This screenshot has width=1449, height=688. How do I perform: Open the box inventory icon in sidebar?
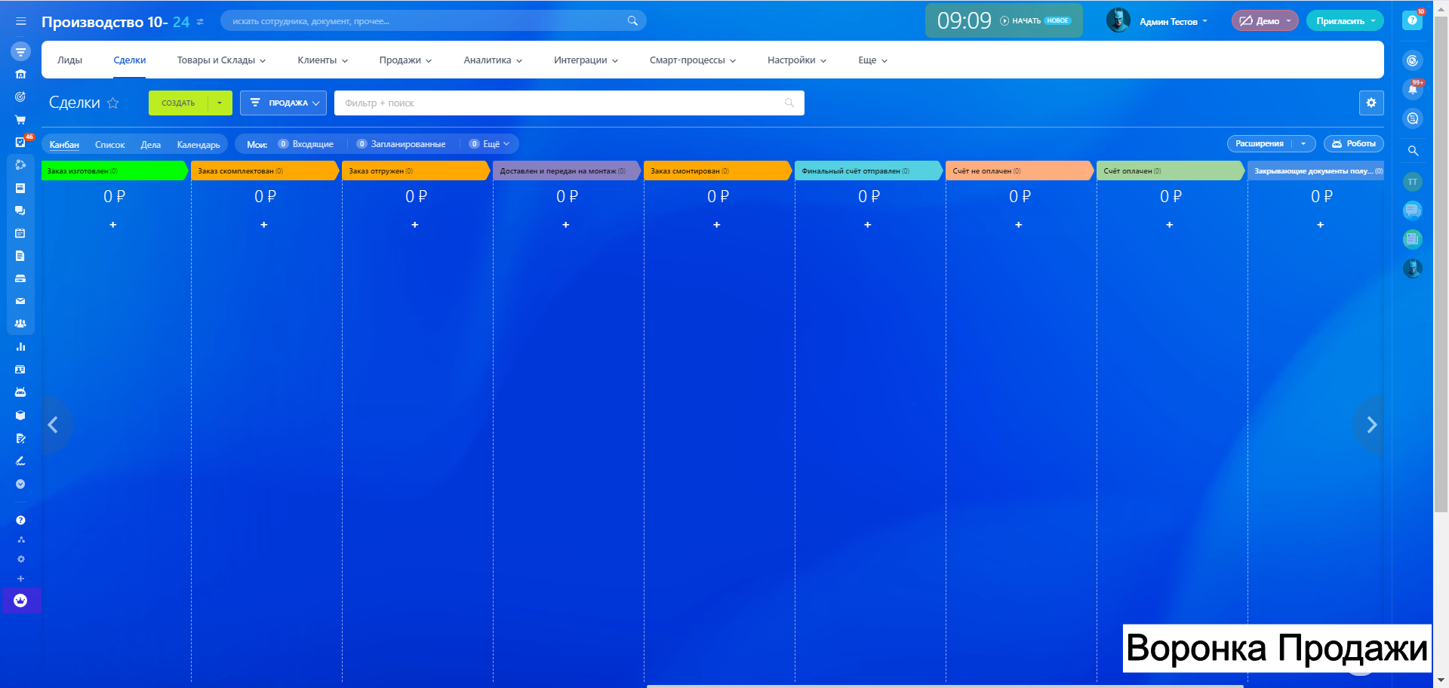[20, 415]
